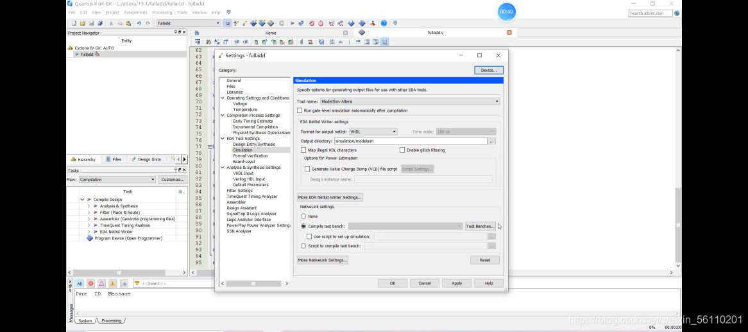The height and width of the screenshot is (332, 748).
Task: Open the Tool name ModelSim-Altera dropdown
Action: click(x=410, y=101)
